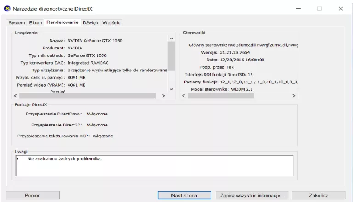Click the VRAM value 4061 MB
This screenshot has width=353, height=202.
coord(77,85)
